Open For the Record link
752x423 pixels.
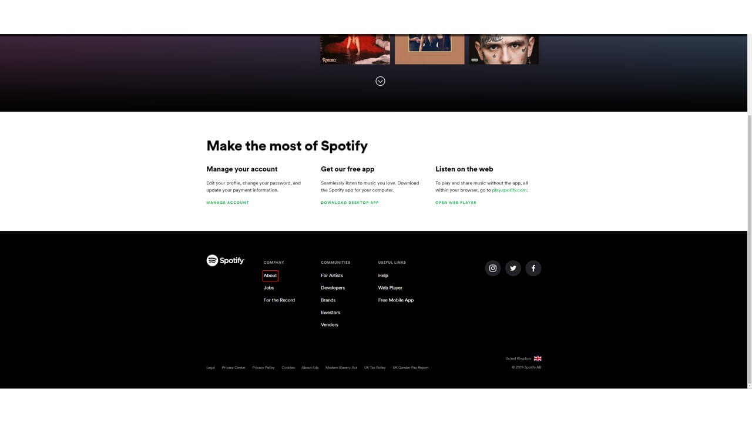[x=279, y=300]
